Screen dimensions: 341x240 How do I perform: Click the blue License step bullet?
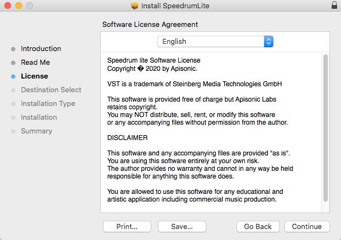(13, 76)
